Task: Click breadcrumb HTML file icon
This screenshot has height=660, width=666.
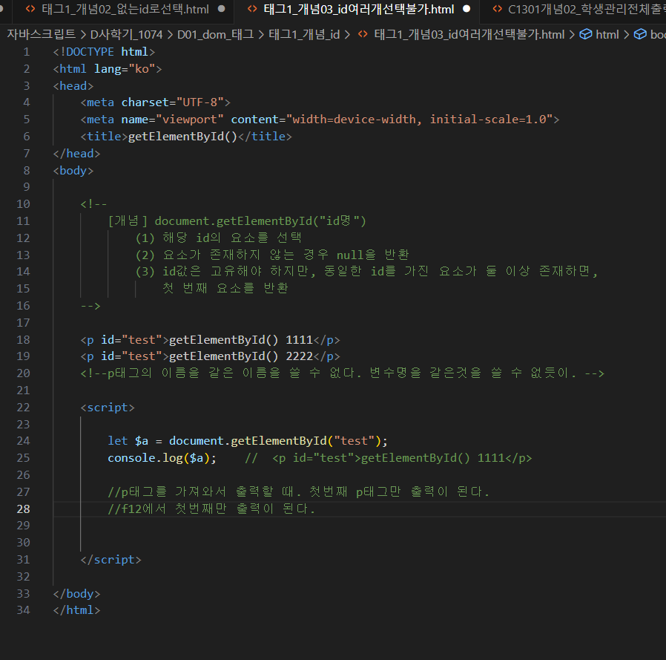Action: [x=363, y=34]
